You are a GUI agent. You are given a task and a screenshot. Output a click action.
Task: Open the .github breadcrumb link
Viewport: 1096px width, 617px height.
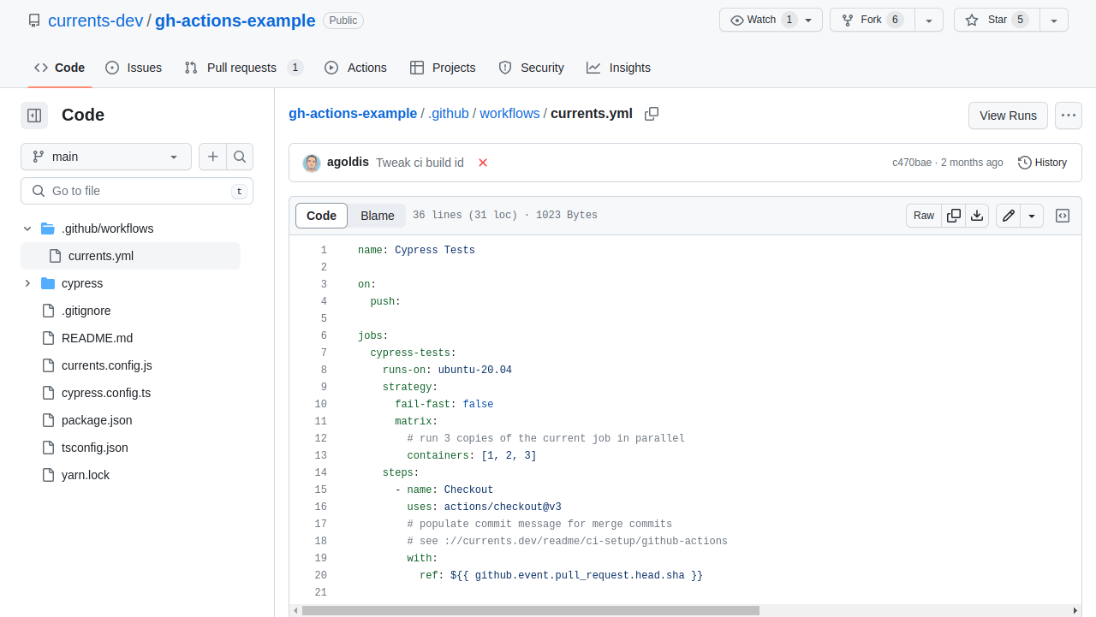click(x=449, y=114)
